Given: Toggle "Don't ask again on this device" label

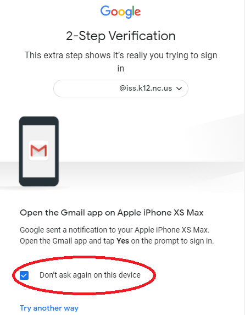Looking at the screenshot, I should pos(90,275).
